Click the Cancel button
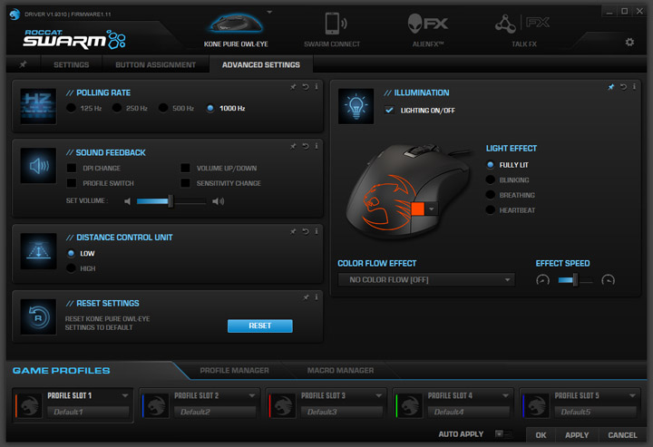The height and width of the screenshot is (447, 653). (x=622, y=435)
